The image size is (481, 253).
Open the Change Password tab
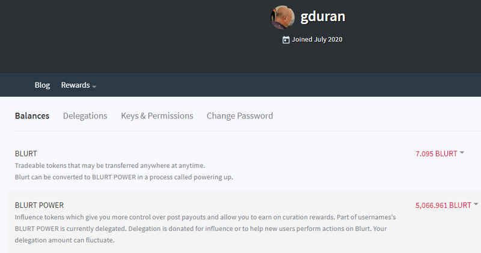coord(239,115)
